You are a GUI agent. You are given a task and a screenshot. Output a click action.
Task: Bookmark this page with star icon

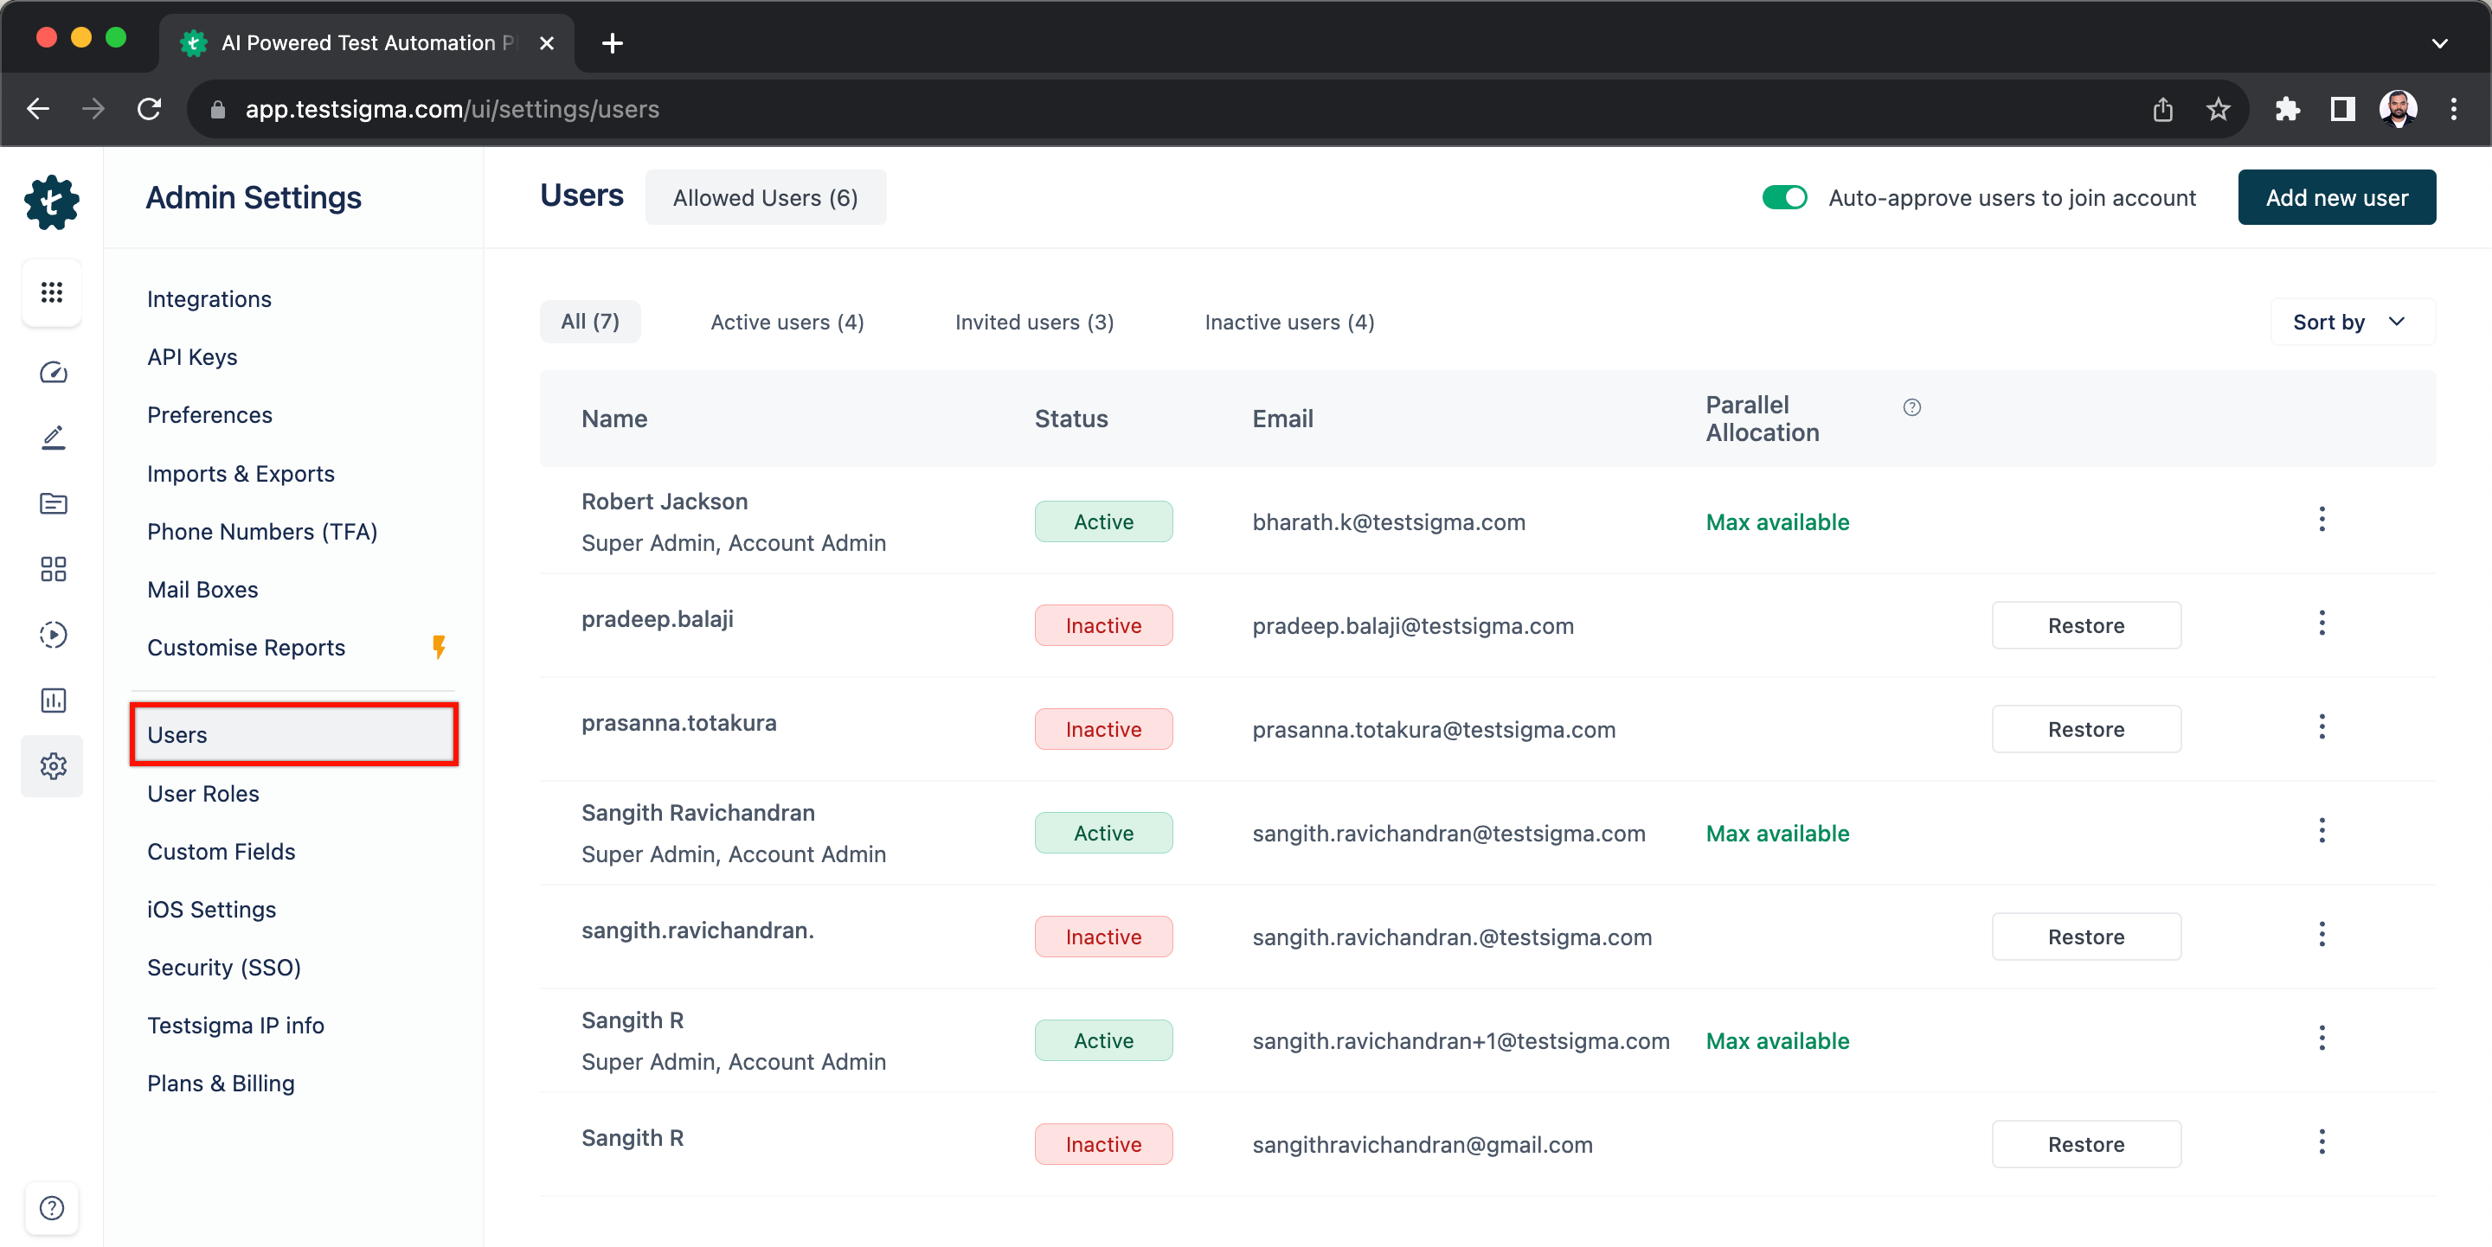coord(2219,109)
